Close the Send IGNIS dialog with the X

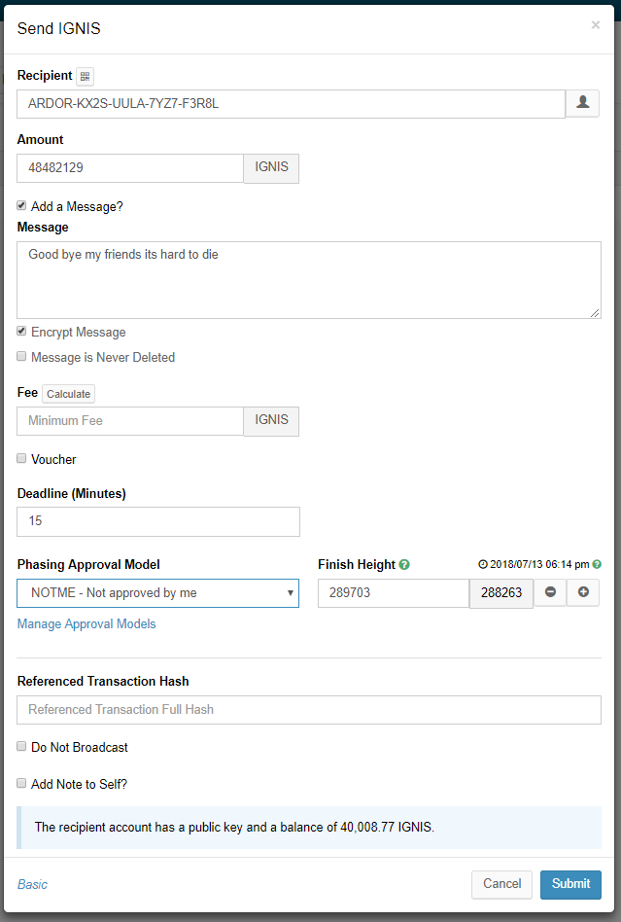[x=596, y=25]
